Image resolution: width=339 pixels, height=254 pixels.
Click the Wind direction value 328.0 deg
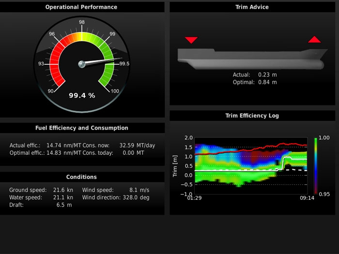click(136, 197)
